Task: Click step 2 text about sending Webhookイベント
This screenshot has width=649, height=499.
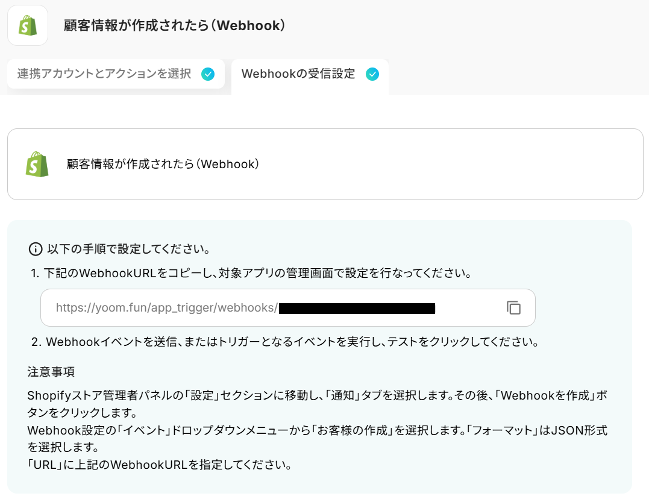Action: pyautogui.click(x=285, y=342)
